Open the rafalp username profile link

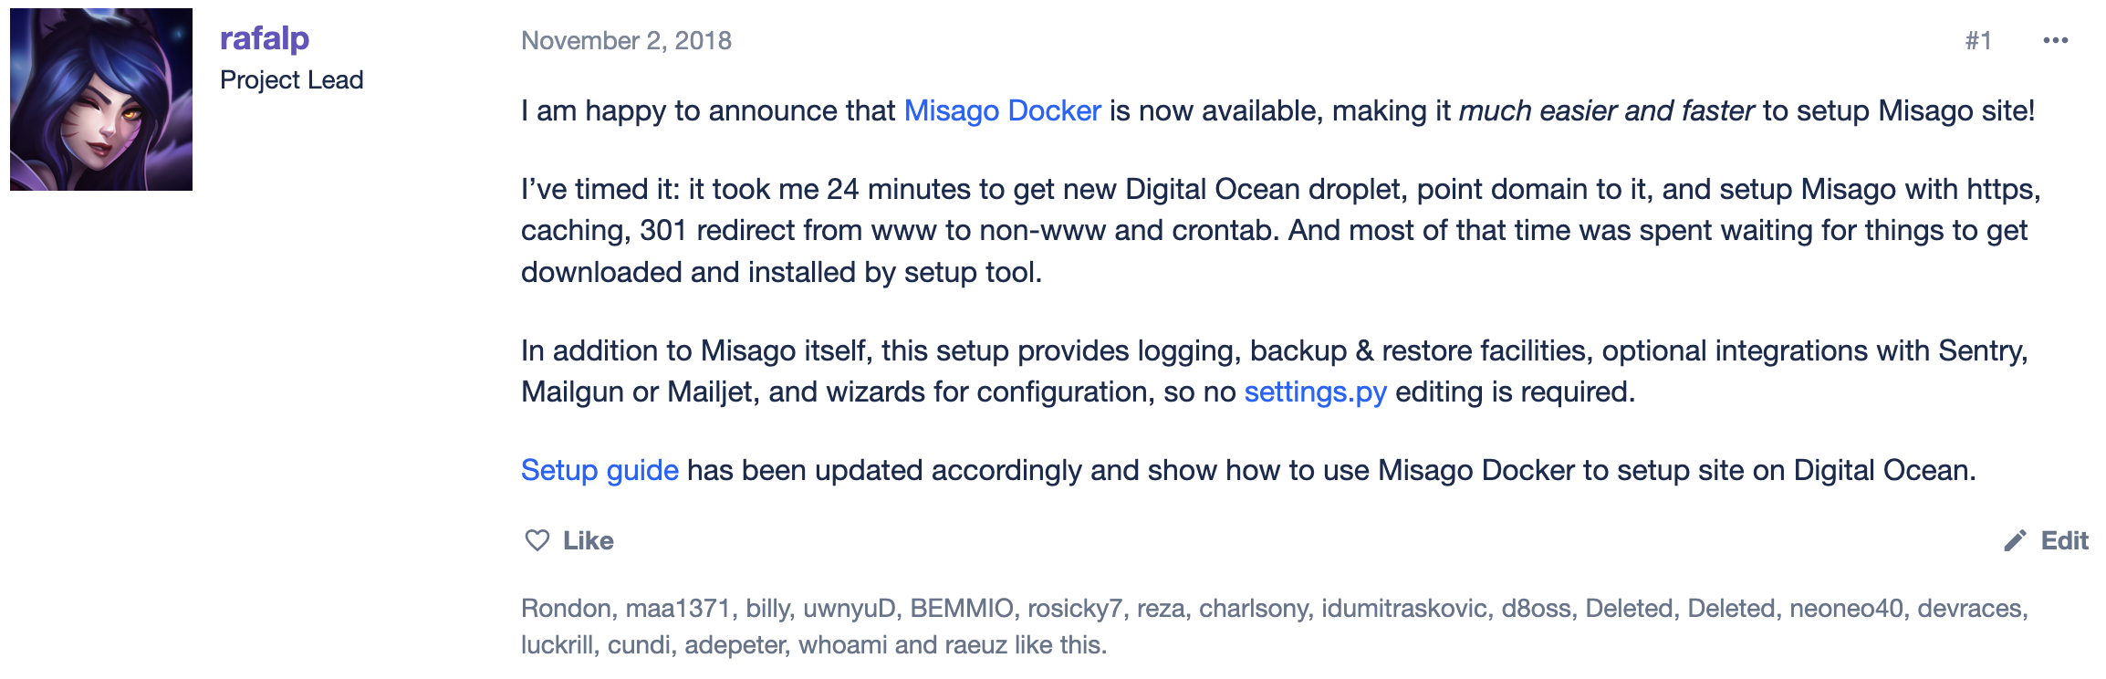(x=265, y=38)
